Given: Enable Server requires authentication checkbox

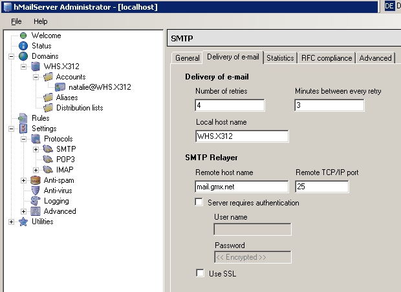Looking at the screenshot, I should (x=200, y=203).
